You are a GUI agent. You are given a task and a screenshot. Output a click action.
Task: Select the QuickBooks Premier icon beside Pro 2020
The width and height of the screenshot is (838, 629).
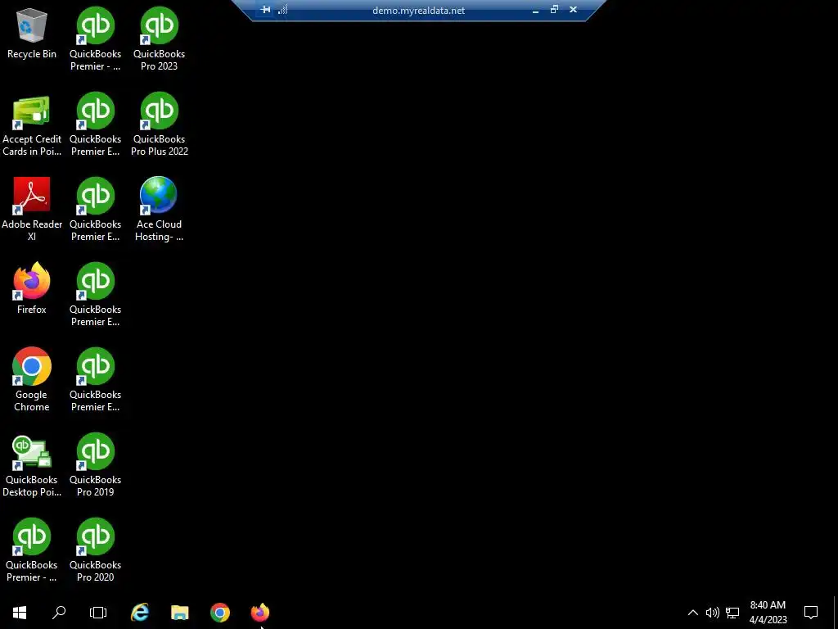point(32,550)
